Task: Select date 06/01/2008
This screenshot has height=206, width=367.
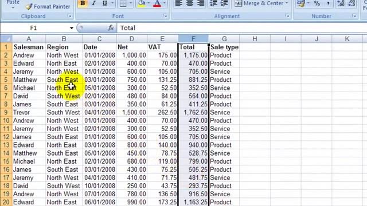Action: click(99, 202)
